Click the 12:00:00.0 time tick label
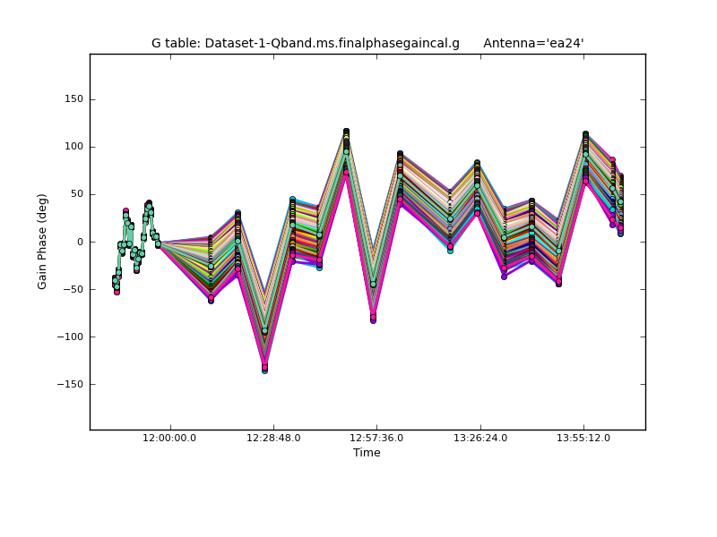 coord(170,439)
